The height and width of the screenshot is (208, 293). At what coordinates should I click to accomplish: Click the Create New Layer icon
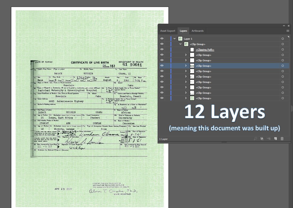coord(275,138)
